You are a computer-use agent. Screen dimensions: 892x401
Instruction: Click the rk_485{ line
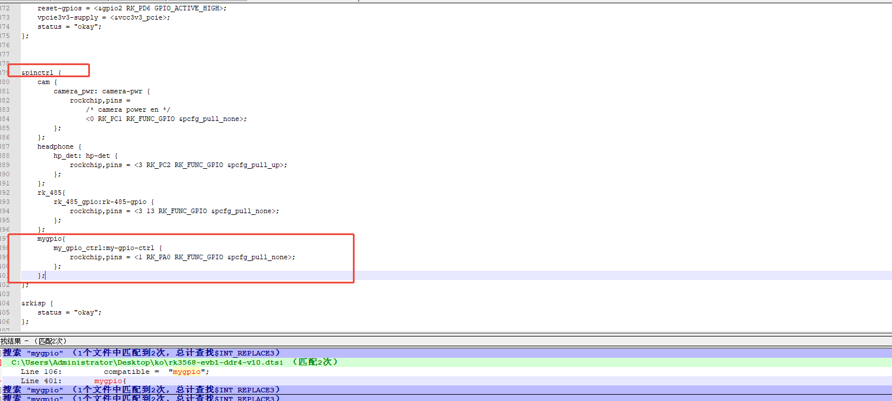pyautogui.click(x=51, y=192)
